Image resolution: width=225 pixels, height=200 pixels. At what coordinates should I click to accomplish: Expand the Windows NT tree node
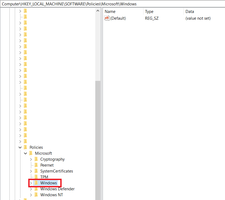(31, 195)
